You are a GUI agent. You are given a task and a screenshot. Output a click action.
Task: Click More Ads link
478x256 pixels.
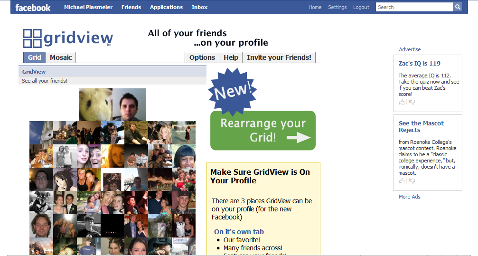[410, 197]
